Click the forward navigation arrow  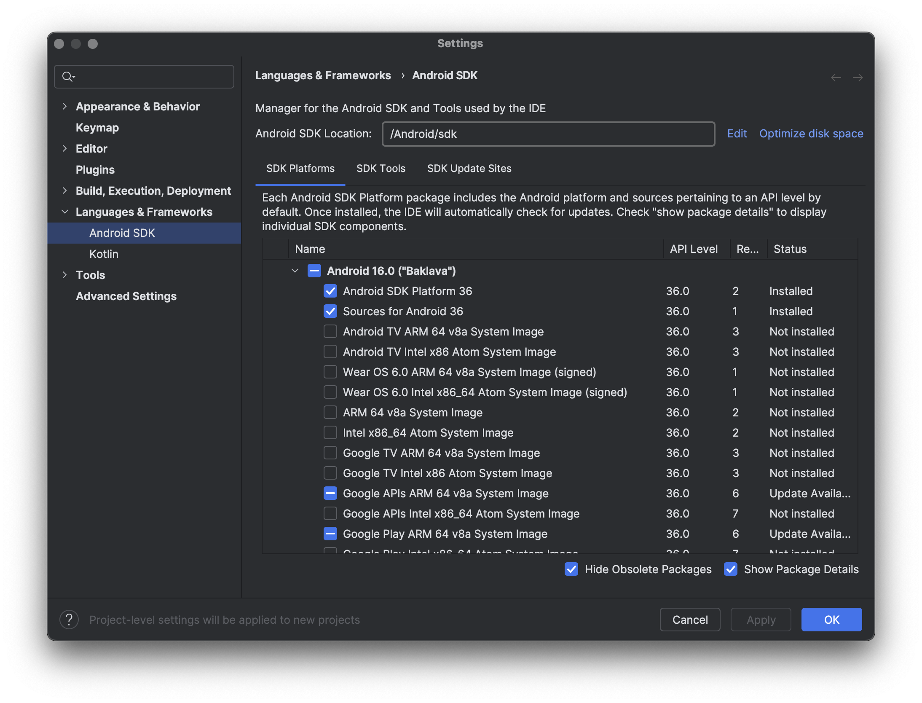coord(858,77)
